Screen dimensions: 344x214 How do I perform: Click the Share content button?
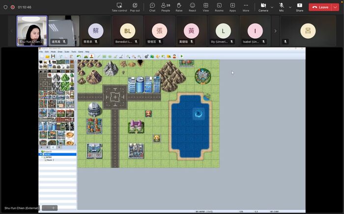pyautogui.click(x=299, y=7)
